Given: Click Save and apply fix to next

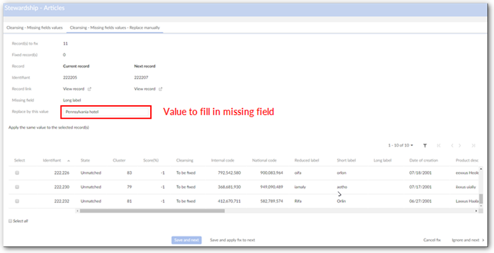Looking at the screenshot, I should coord(232,240).
